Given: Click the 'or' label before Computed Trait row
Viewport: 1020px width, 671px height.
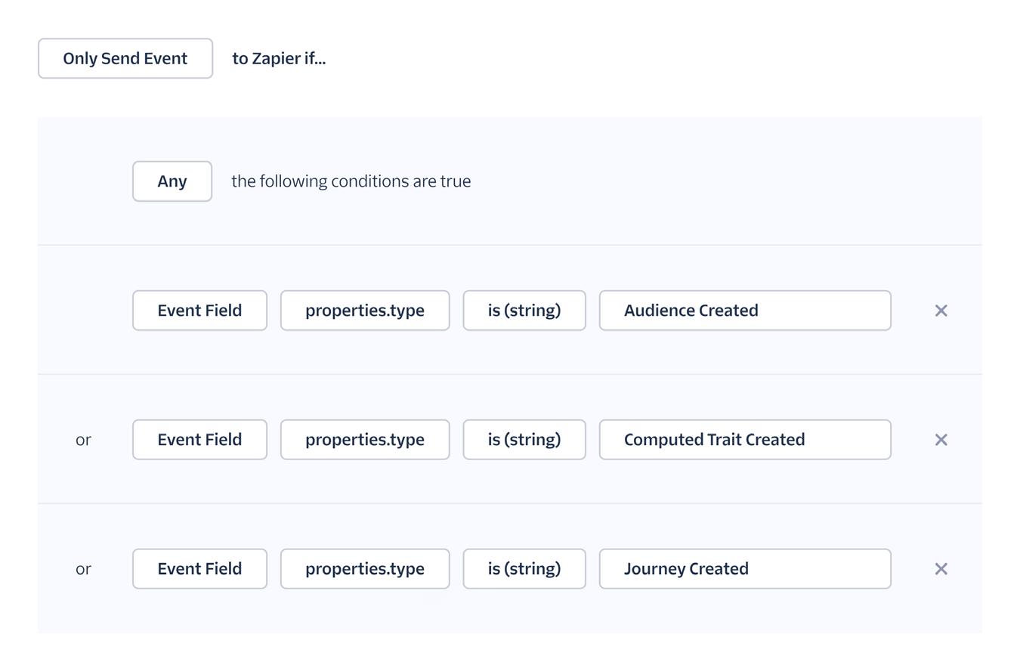Looking at the screenshot, I should (x=83, y=440).
